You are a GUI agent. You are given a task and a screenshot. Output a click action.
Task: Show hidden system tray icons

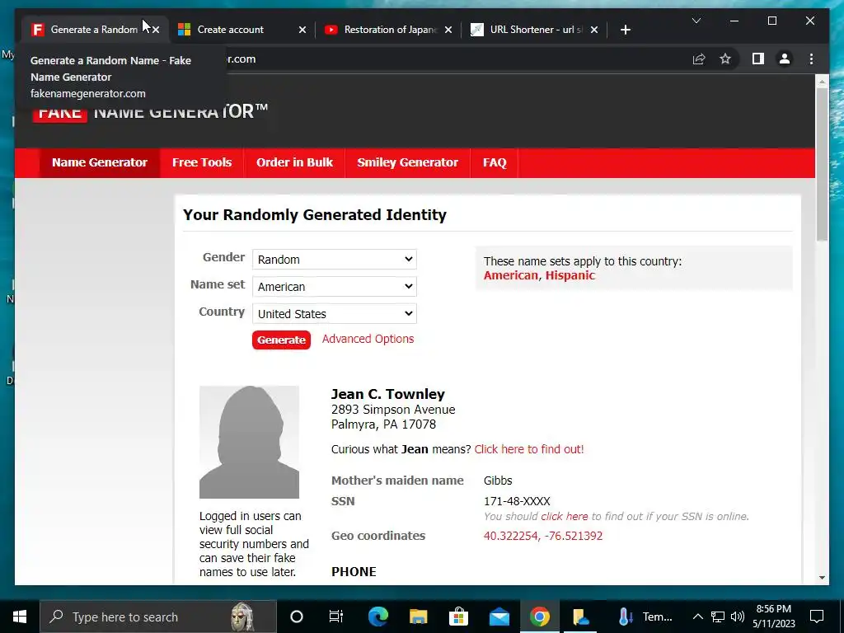(x=697, y=617)
